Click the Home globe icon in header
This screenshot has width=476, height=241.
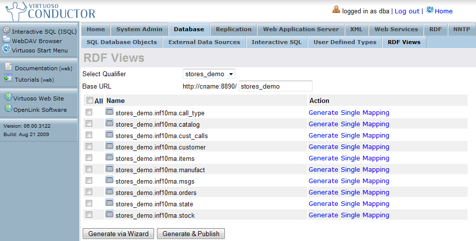pos(429,10)
